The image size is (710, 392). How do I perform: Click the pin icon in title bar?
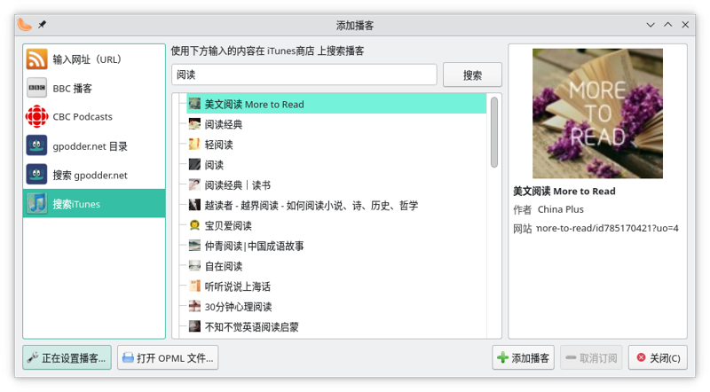43,25
